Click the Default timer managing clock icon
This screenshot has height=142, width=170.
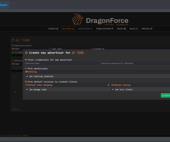(26, 85)
